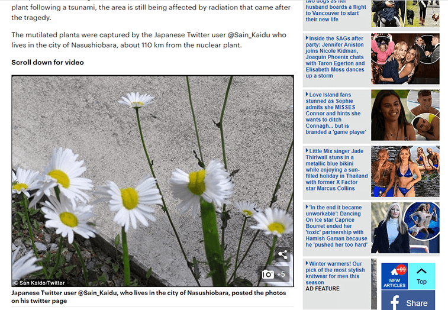Screen dimensions: 448x310
Task: Click the Facebook Share button
Action: click(x=408, y=302)
